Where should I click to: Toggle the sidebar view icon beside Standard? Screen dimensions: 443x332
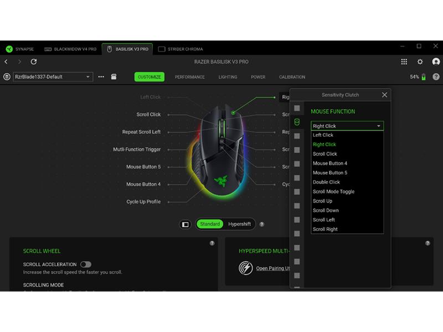[x=186, y=224]
